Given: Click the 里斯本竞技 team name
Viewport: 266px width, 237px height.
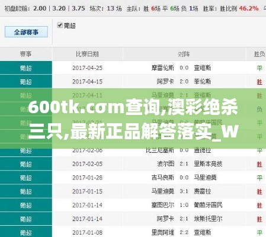Looking at the screenshot, I should (x=208, y=164).
